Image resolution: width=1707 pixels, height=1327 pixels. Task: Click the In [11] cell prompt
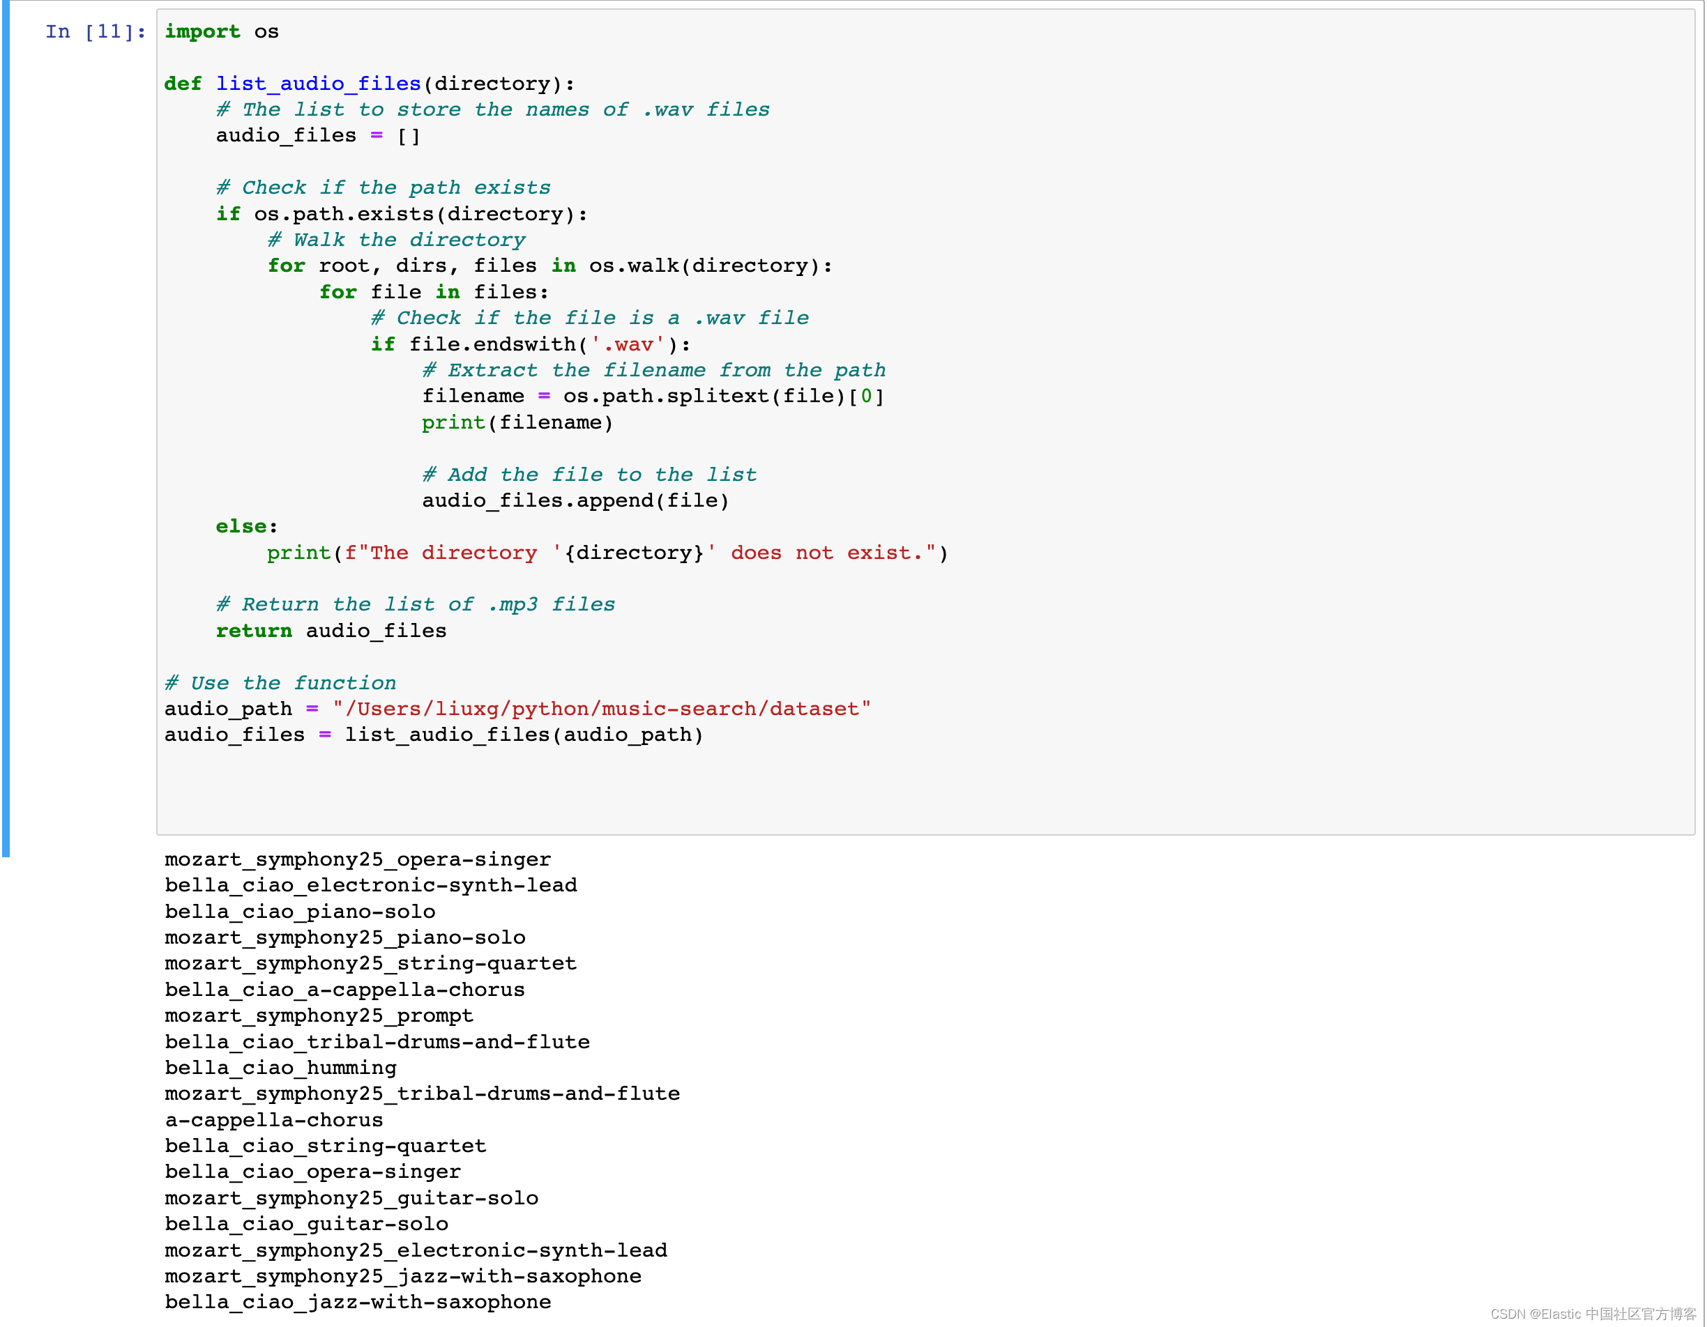[95, 32]
